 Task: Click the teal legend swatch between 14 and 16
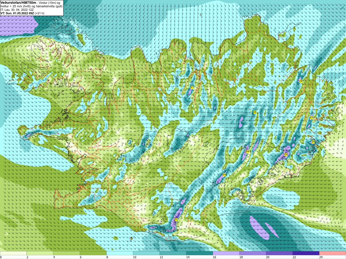200,253
